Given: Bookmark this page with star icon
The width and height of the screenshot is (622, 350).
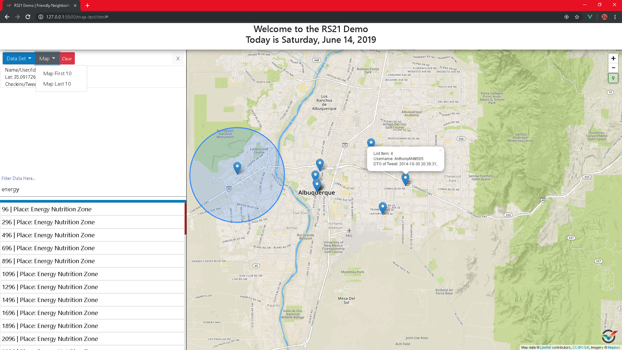Looking at the screenshot, I should coord(577,17).
